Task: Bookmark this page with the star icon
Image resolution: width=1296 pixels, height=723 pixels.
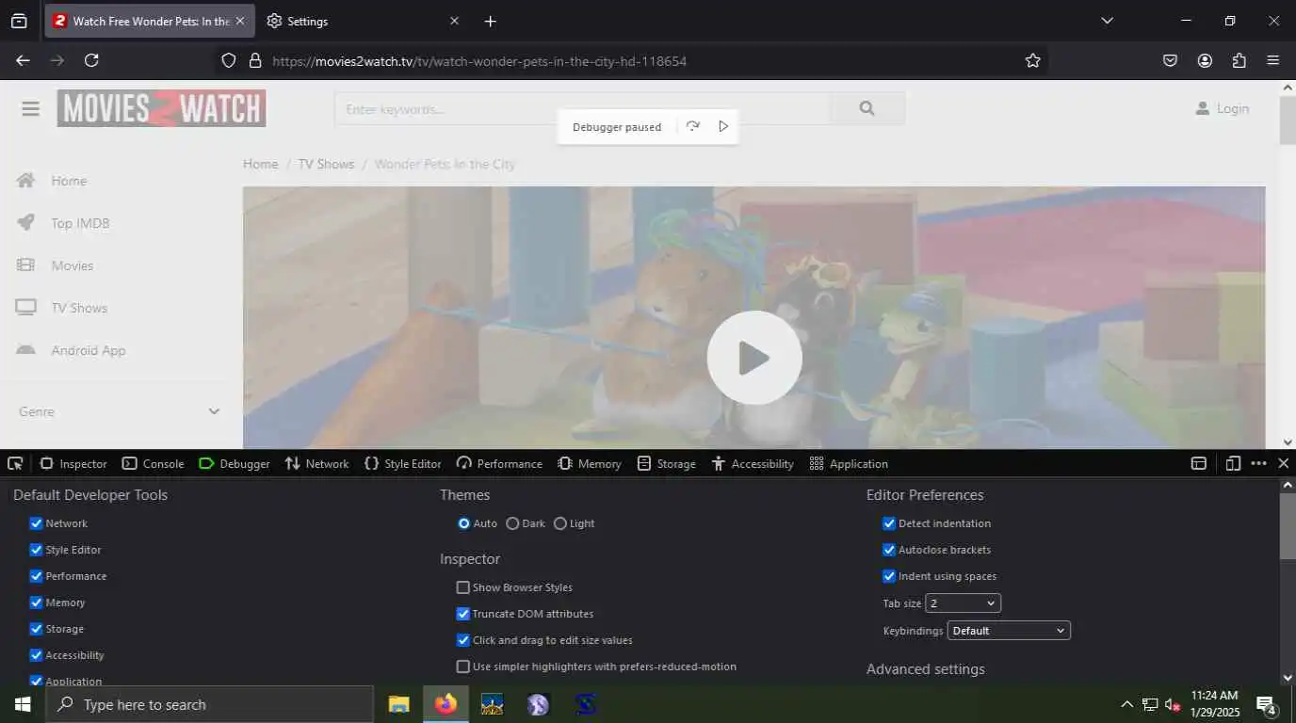Action: point(1033,60)
